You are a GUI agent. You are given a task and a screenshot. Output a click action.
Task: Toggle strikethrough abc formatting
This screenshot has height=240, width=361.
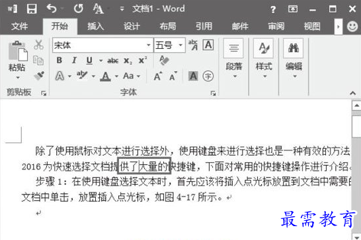[113, 61]
